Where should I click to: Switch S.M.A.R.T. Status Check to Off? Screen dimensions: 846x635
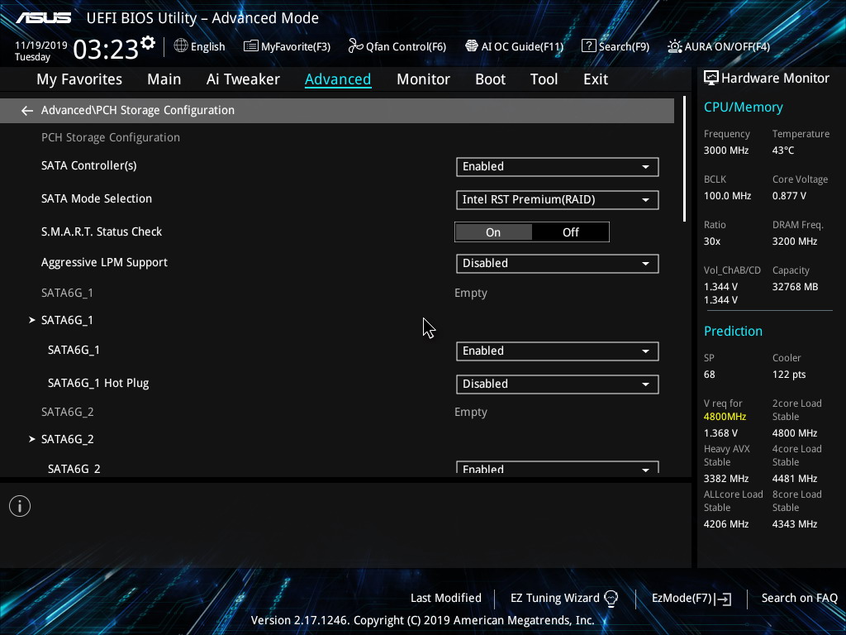[570, 232]
